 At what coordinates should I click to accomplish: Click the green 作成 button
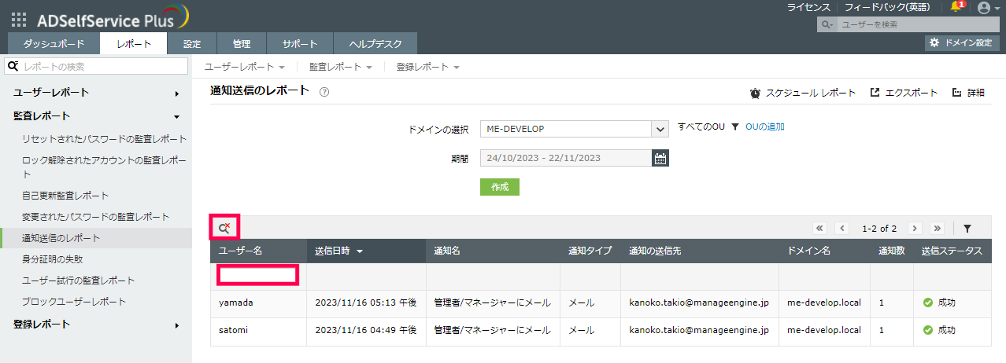(500, 187)
